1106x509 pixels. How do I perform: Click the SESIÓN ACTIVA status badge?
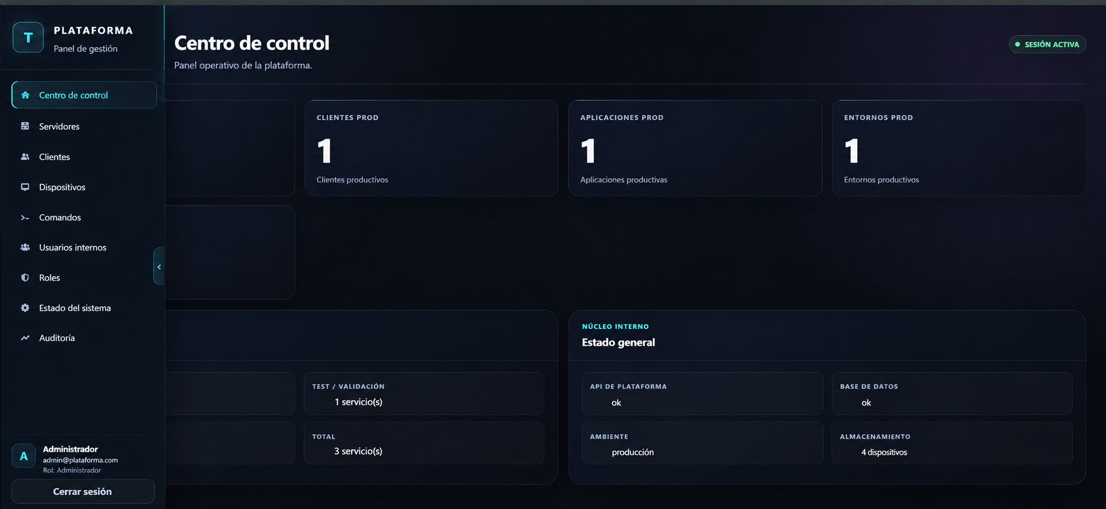1047,44
